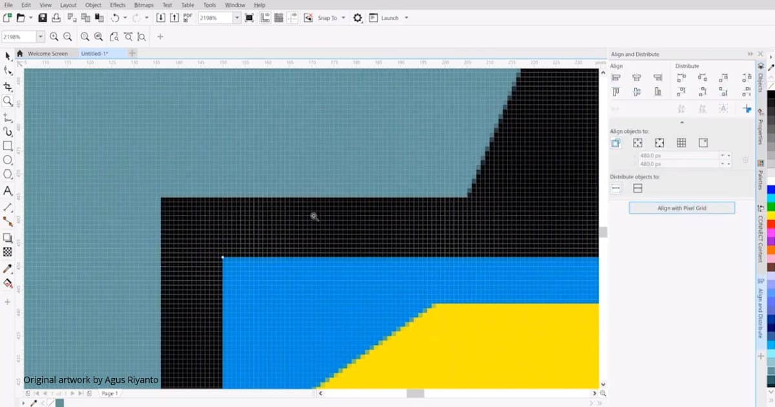Click the Save icon in toolbar
Screen dimensions: 775x407
pyautogui.click(x=43, y=18)
